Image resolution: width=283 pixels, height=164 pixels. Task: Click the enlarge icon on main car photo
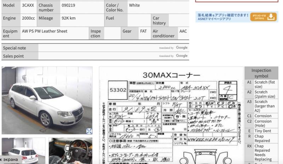click(x=89, y=131)
